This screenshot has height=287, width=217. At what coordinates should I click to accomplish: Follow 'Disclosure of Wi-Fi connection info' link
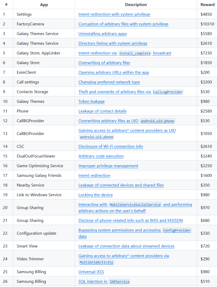tap(111, 147)
